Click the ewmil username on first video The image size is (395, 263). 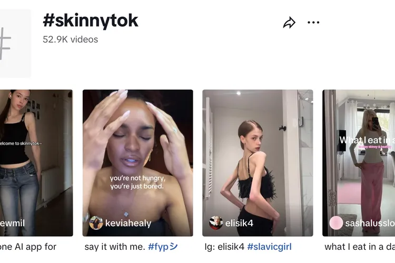point(13,224)
